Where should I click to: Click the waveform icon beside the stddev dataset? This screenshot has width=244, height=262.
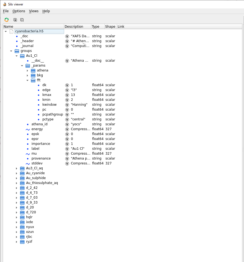pos(27,163)
